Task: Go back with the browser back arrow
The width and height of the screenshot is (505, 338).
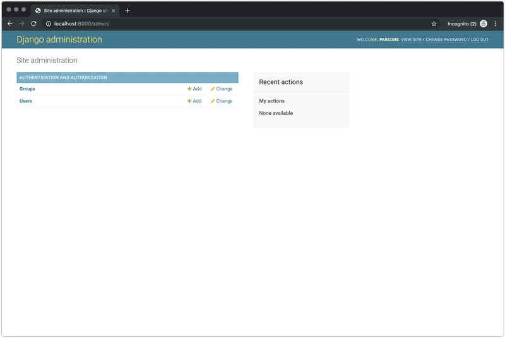Action: click(10, 23)
